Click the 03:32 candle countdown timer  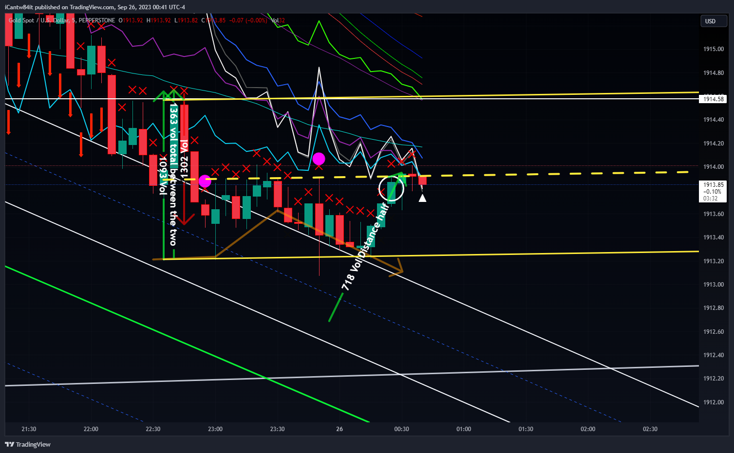point(711,199)
